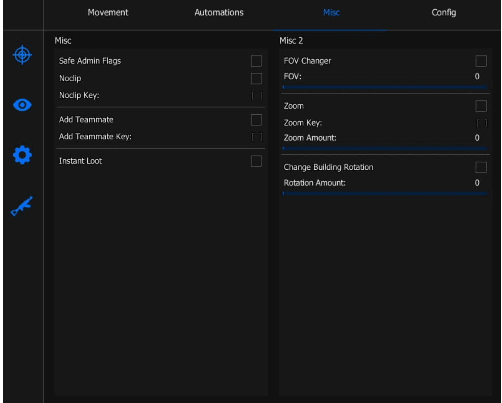Switch to the Movement tab
502x403 pixels.
click(108, 13)
